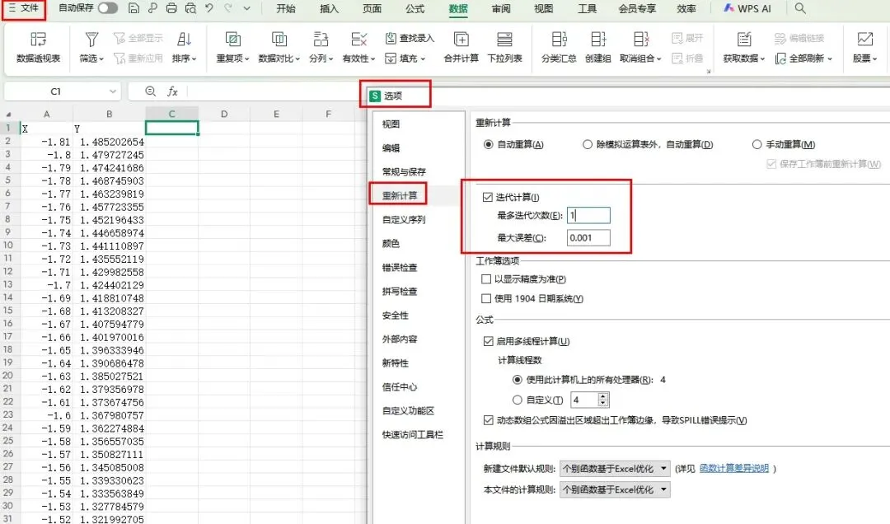Select the 自动重算(A) radio button
The image size is (890, 524).
click(x=488, y=144)
